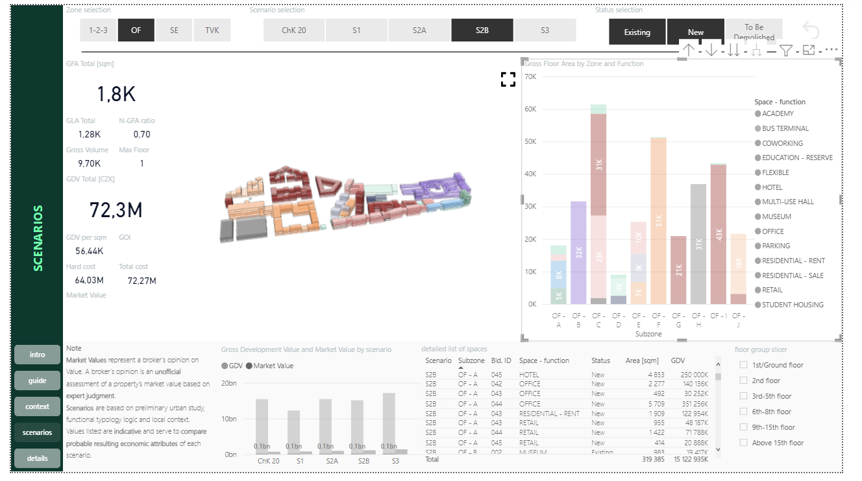Enable drill down mode arrow icon

coord(711,50)
